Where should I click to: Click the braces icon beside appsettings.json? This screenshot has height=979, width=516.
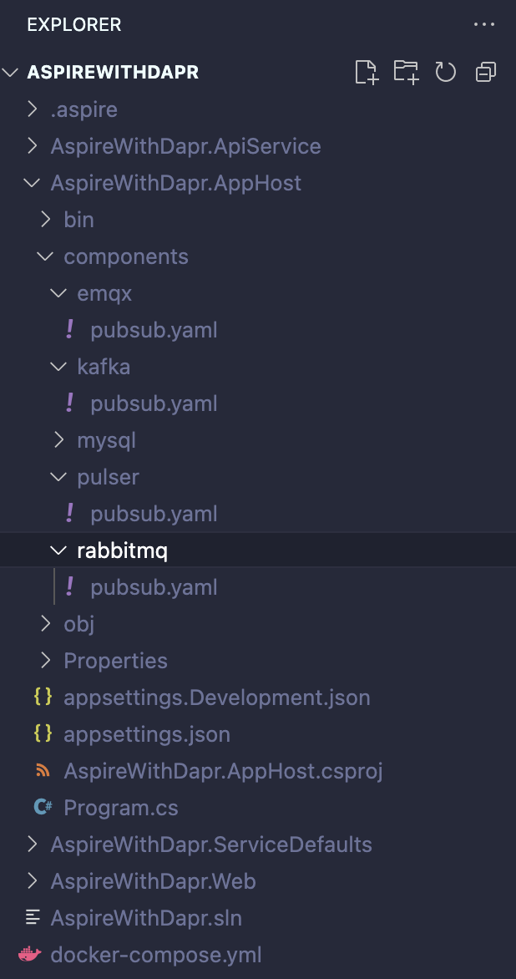point(43,734)
